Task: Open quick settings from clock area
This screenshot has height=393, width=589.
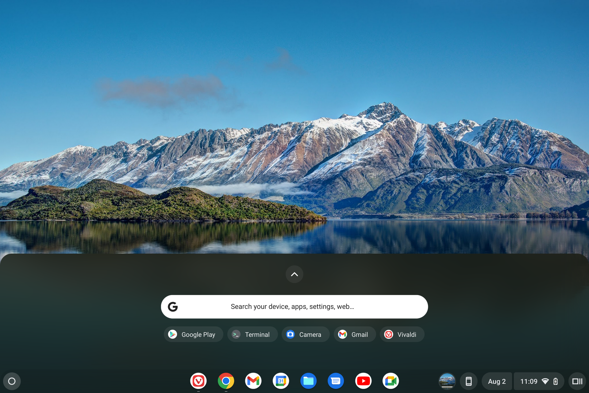Action: click(538, 381)
